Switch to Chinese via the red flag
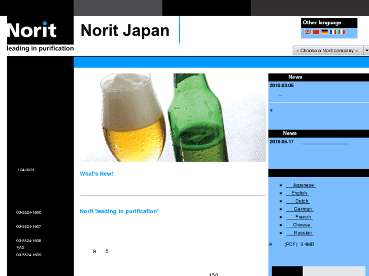369x276 pixels. [316, 32]
